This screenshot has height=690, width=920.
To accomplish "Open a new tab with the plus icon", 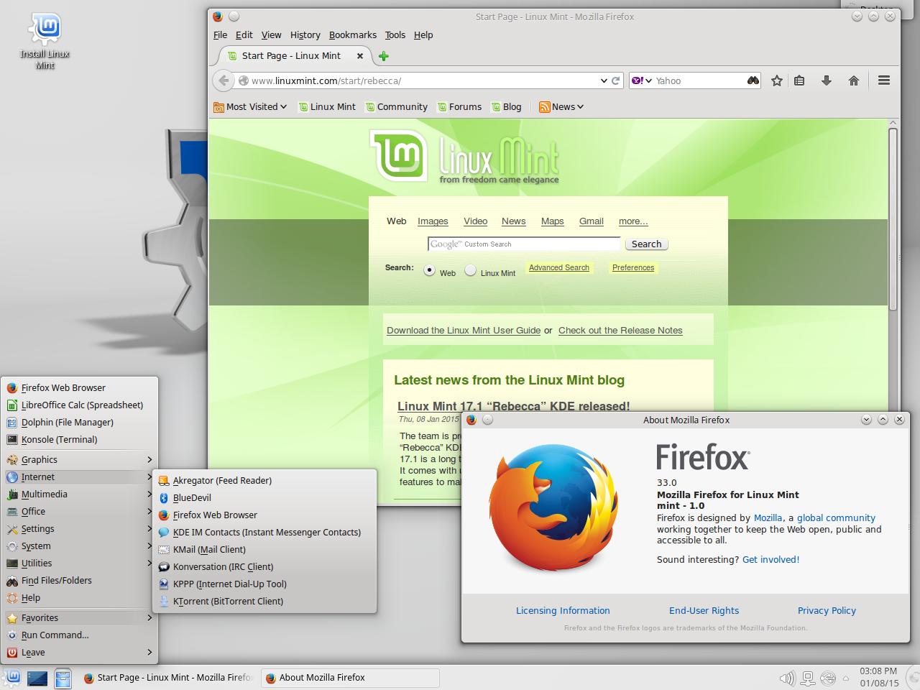I will click(x=384, y=56).
